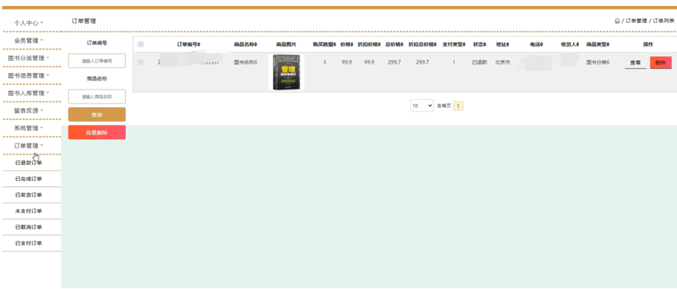
Task: Expand the 会员管理 sidebar menu
Action: click(29, 41)
